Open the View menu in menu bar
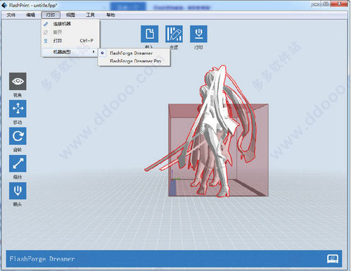Viewport: 351px width, 271px height. click(x=70, y=15)
